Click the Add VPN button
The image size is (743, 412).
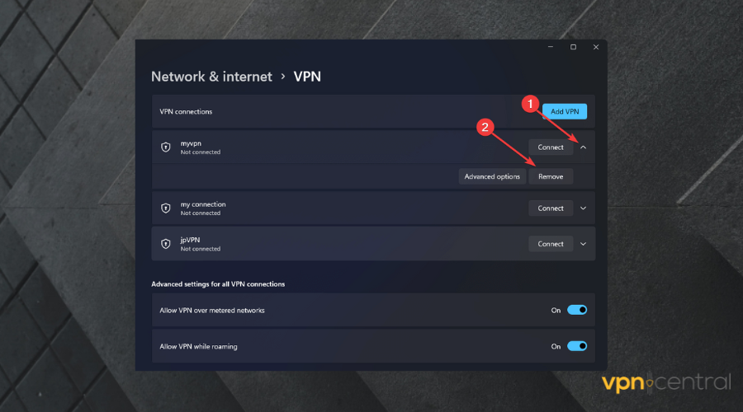(x=564, y=111)
